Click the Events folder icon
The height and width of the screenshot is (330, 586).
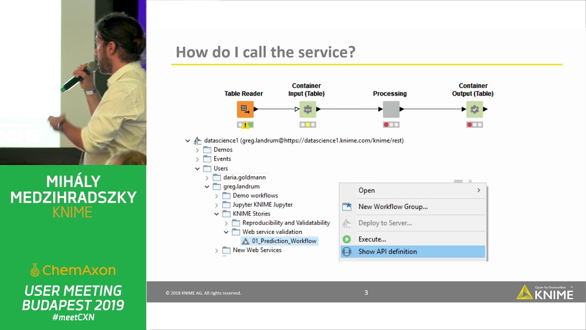(207, 159)
